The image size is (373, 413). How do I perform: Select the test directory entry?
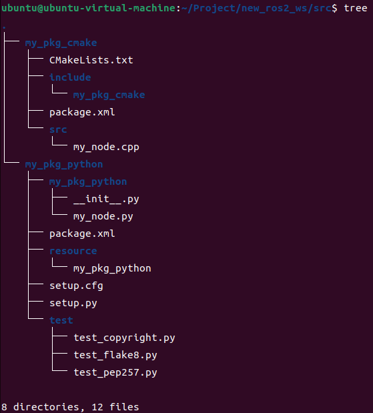pos(61,320)
